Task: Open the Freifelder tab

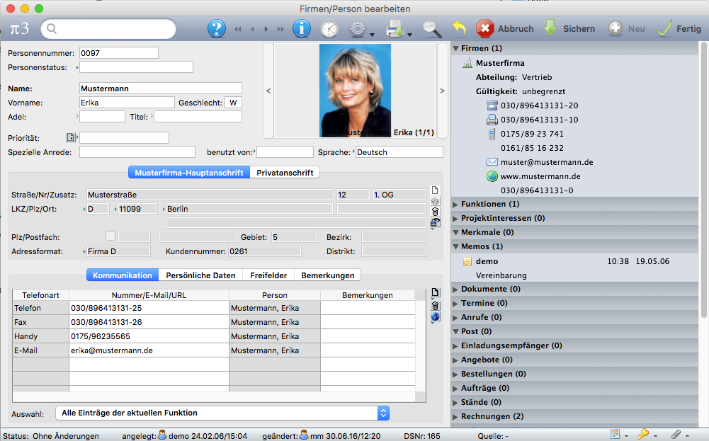Action: pyautogui.click(x=268, y=275)
